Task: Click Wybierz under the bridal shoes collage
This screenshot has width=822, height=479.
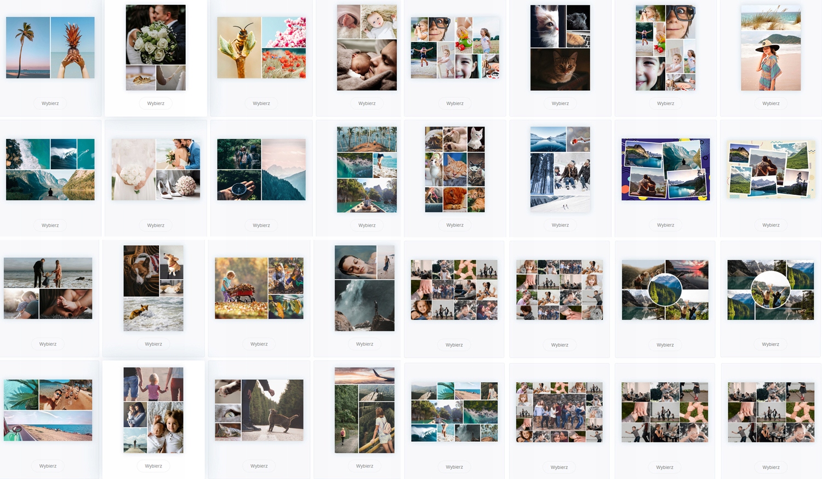Action: pos(156,226)
